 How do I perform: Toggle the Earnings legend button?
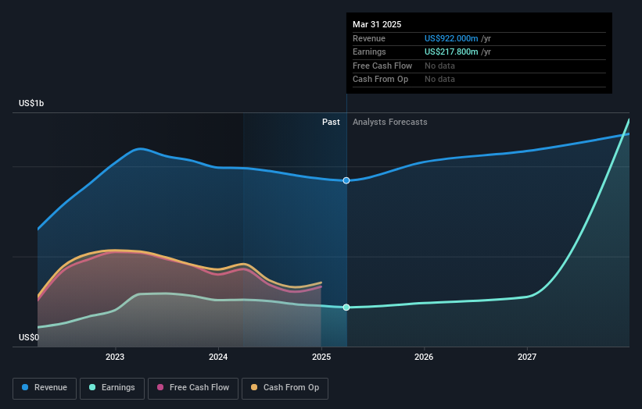112,388
